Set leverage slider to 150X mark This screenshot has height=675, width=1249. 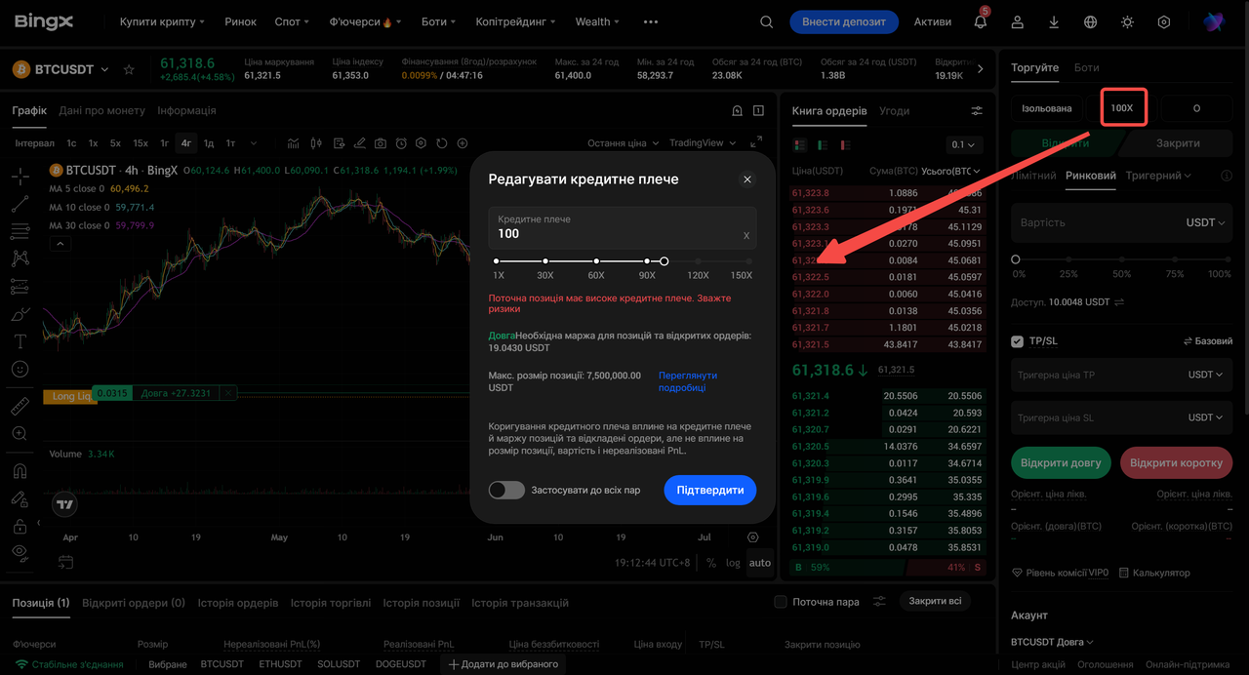tap(748, 261)
